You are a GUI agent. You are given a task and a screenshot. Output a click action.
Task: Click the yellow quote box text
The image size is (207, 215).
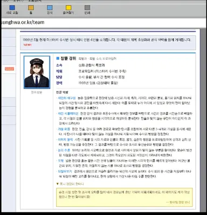click(x=125, y=195)
